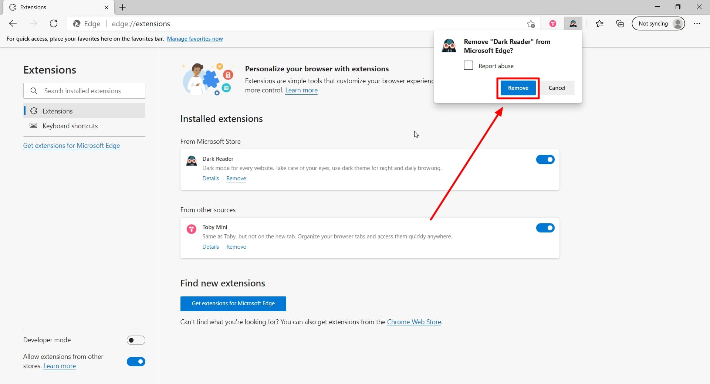Open sidebar Get extensions for Microsoft Edge link
Image resolution: width=710 pixels, height=384 pixels.
tap(71, 146)
